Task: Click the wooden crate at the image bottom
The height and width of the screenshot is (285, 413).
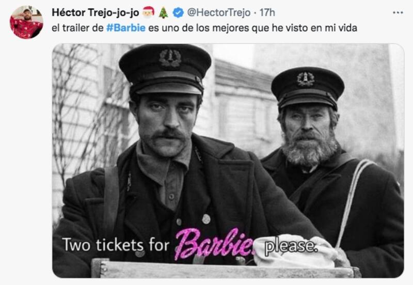Action: pyautogui.click(x=225, y=268)
